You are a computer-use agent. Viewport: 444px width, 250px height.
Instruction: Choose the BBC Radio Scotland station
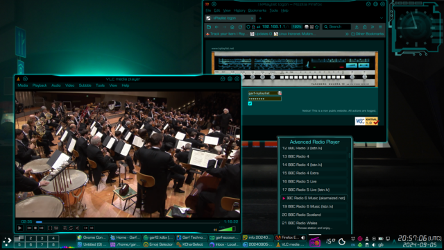[314, 215]
